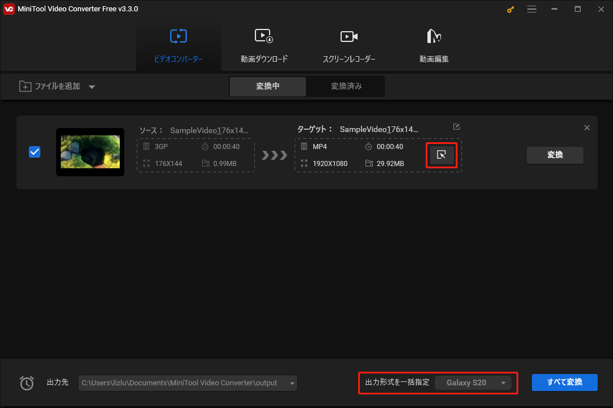Open the Galaxy S20 output format dropdown
This screenshot has width=613, height=408.
(473, 382)
